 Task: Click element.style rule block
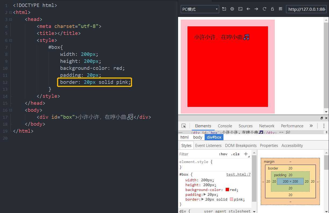point(215,164)
